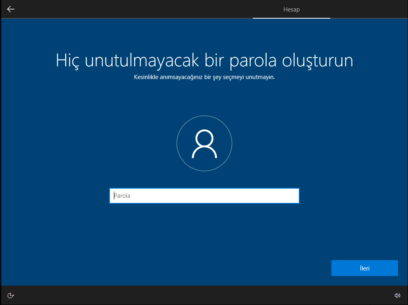Continue setup with the blue İleri button
The height and width of the screenshot is (305, 408).
pos(364,268)
